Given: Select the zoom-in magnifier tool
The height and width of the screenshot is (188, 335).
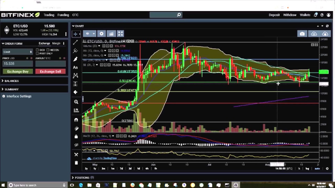Looking at the screenshot, I should pos(76,102).
